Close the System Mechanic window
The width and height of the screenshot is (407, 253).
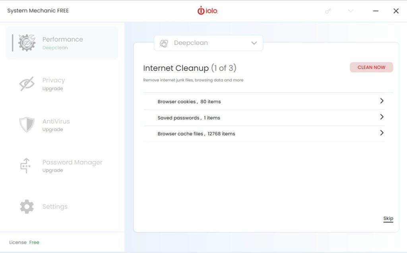click(396, 11)
